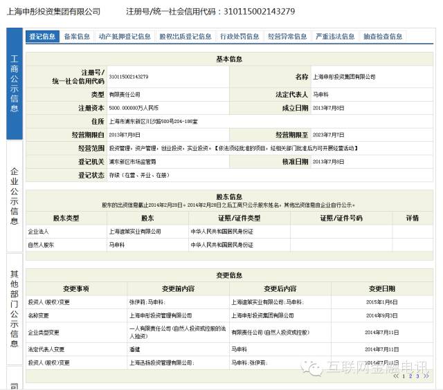Open the 经营异常信息 tab
This screenshot has height=390, width=443.
[x=287, y=37]
